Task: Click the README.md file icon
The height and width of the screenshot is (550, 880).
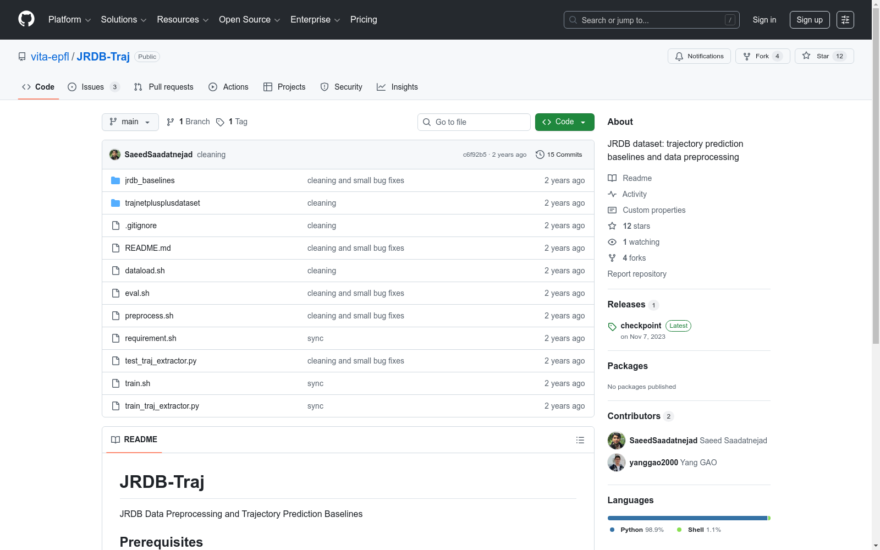Action: [116, 248]
